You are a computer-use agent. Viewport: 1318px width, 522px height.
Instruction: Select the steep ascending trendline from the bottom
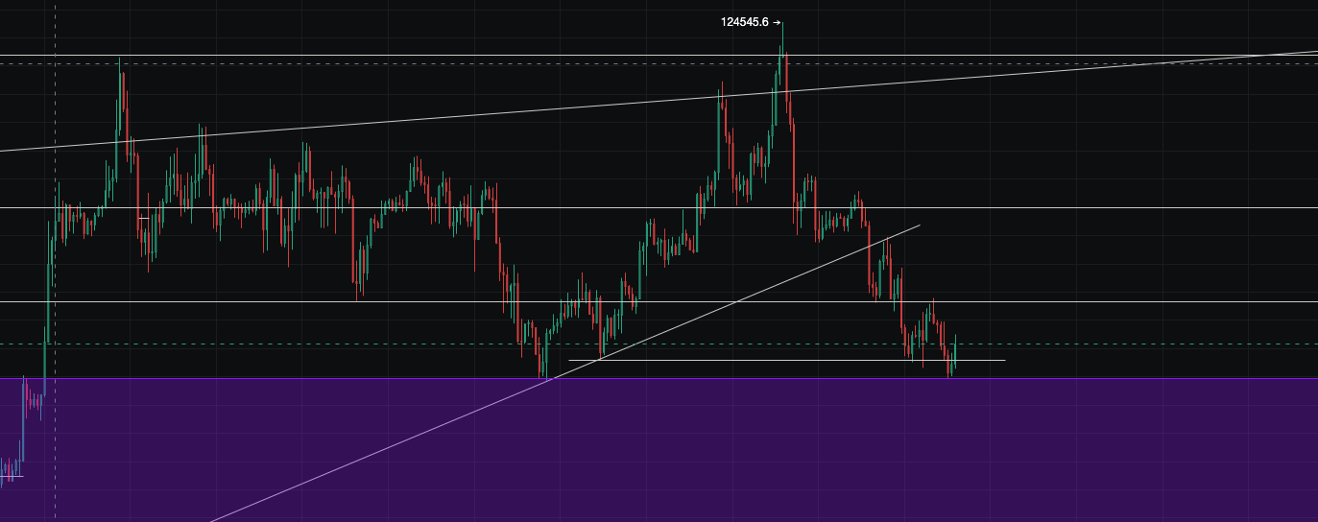[x=384, y=451]
